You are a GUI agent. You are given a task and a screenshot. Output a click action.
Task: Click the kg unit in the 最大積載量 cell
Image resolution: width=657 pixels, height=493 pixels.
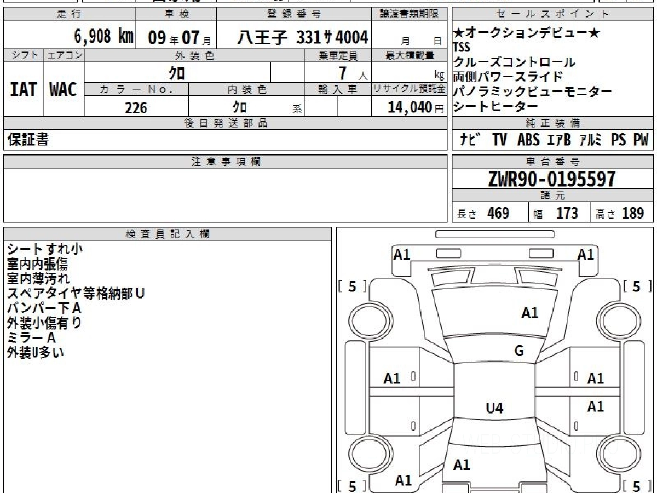439,76
